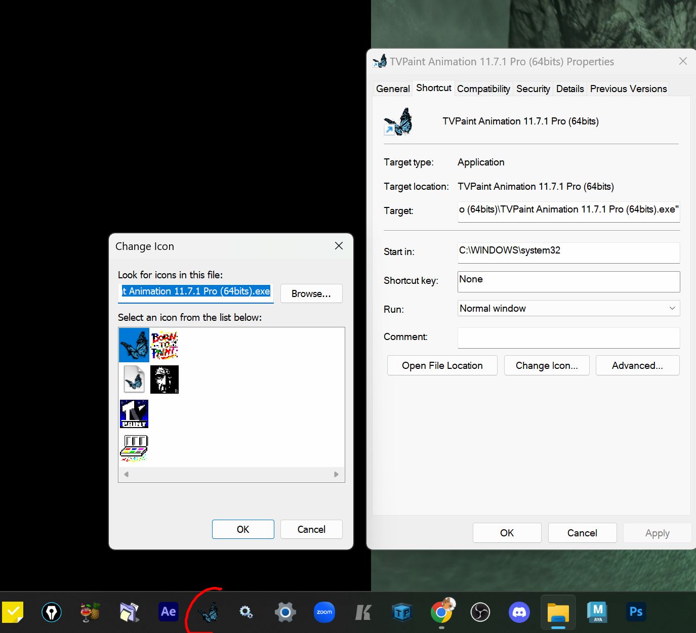Viewport: 696px width, 633px height.
Task: View the Previous Versions tab
Action: coord(628,89)
